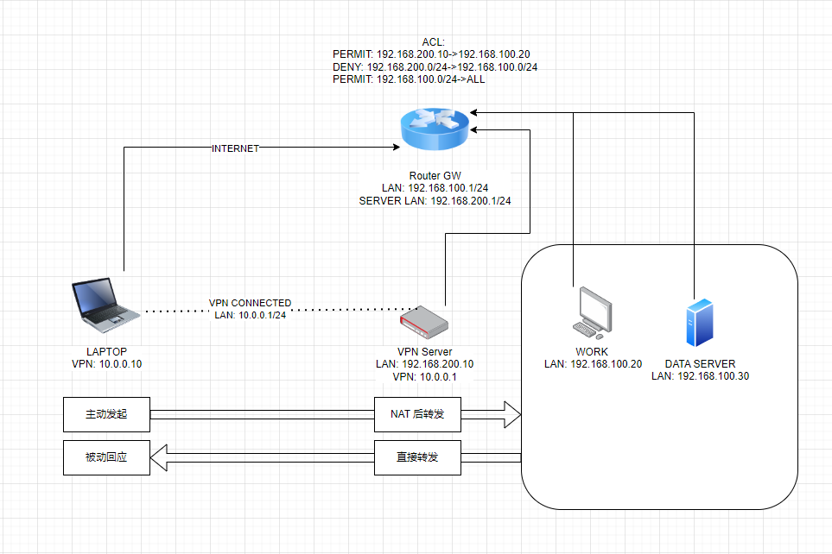The height and width of the screenshot is (554, 832).
Task: Click the NAT 后转发 box
Action: point(417,414)
